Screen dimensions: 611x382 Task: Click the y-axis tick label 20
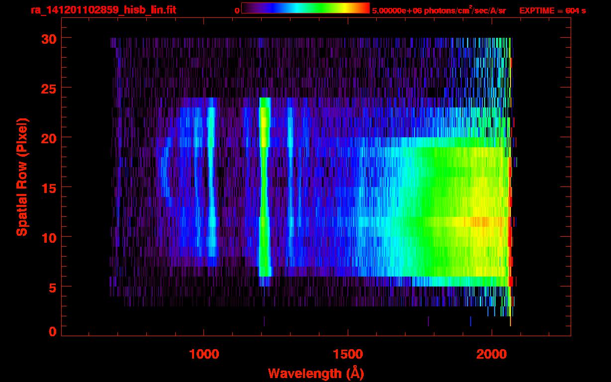coord(48,138)
